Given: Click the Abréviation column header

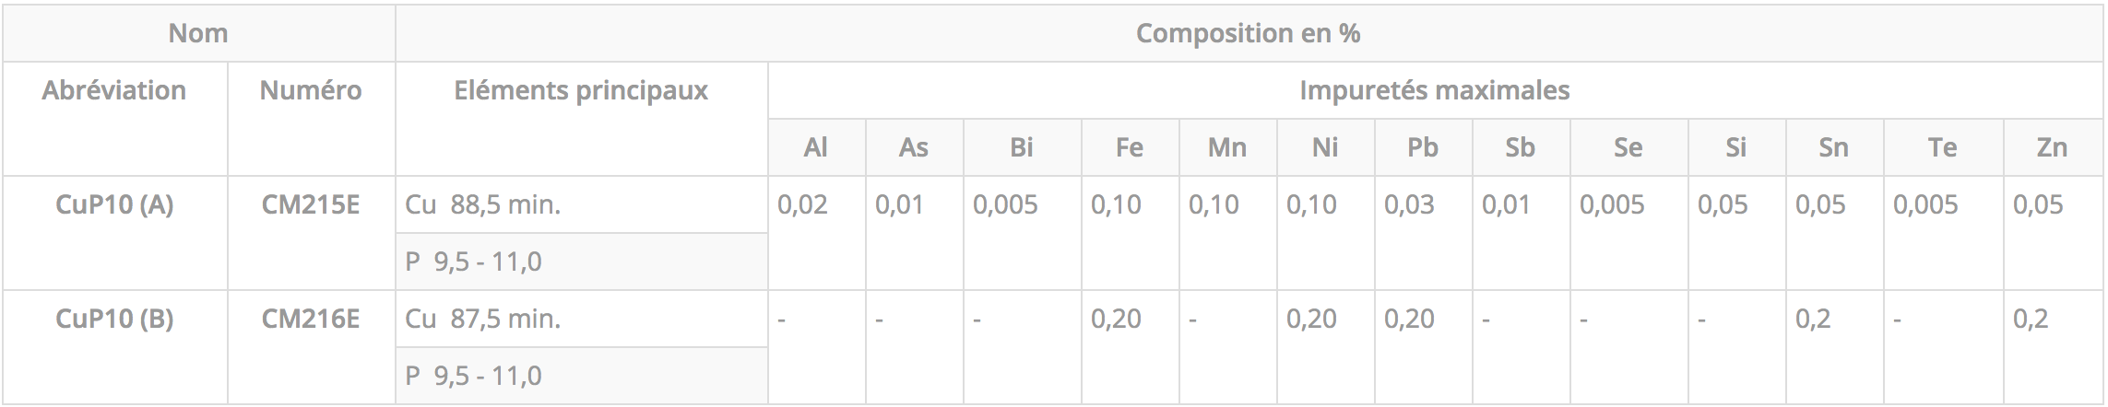Looking at the screenshot, I should pos(114,90).
